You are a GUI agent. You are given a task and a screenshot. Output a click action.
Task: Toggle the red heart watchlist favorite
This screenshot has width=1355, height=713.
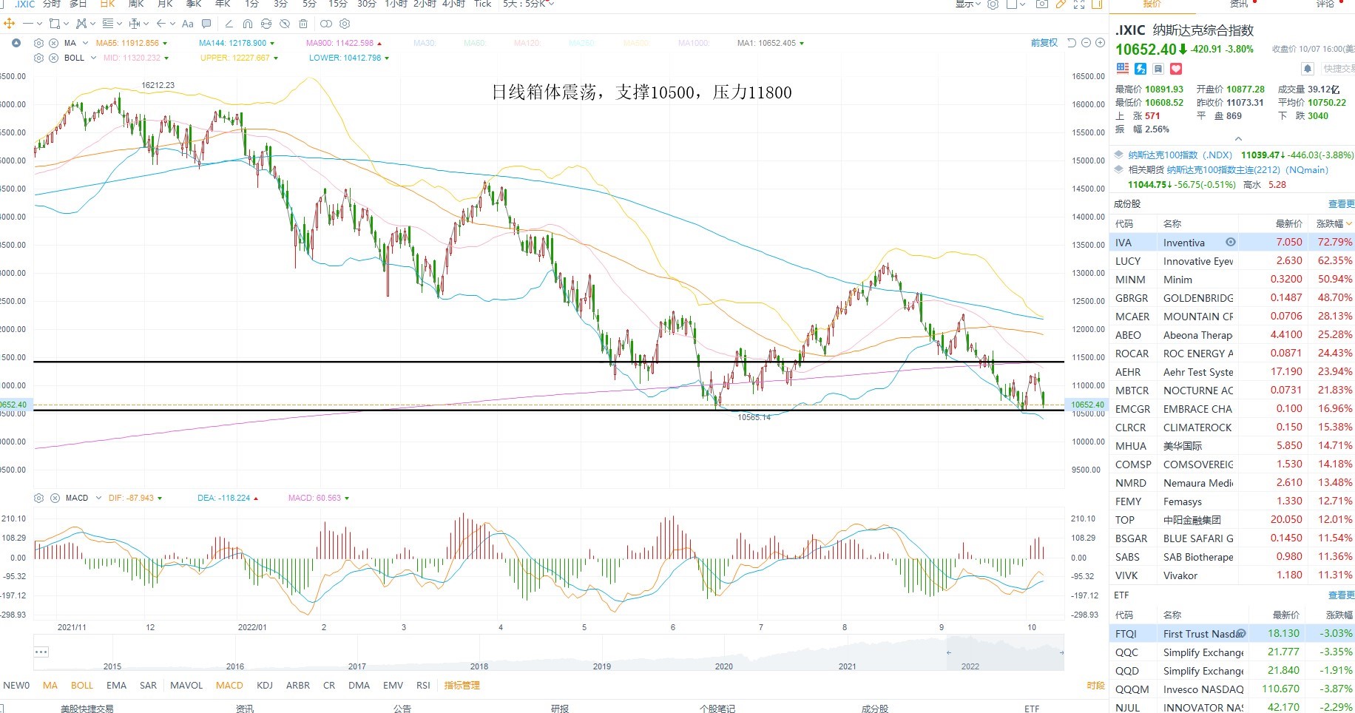(1176, 68)
